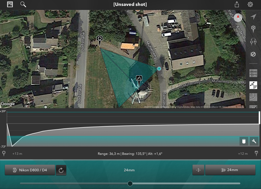Click the focal length slider knob

130,184
